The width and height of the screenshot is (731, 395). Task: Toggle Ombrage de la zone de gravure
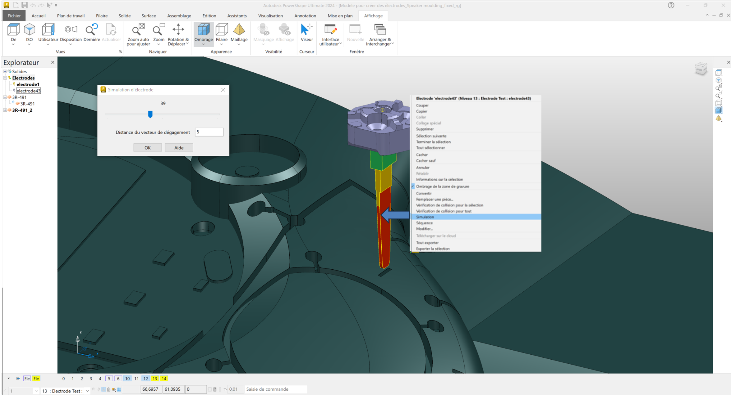tap(442, 186)
